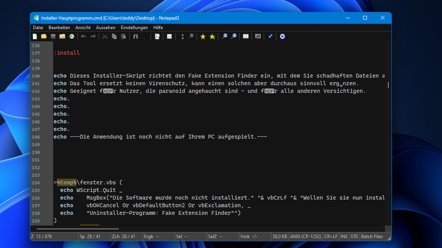Open CR+LF line ending selector
This screenshot has width=442, height=248.
[x=331, y=237]
